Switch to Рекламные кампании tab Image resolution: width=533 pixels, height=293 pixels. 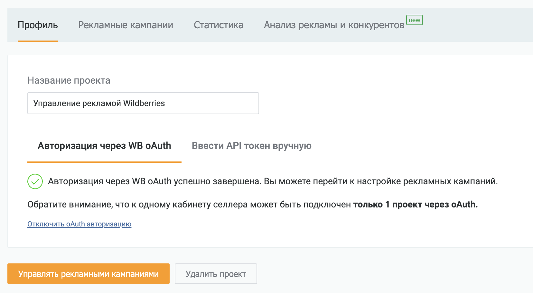[126, 25]
